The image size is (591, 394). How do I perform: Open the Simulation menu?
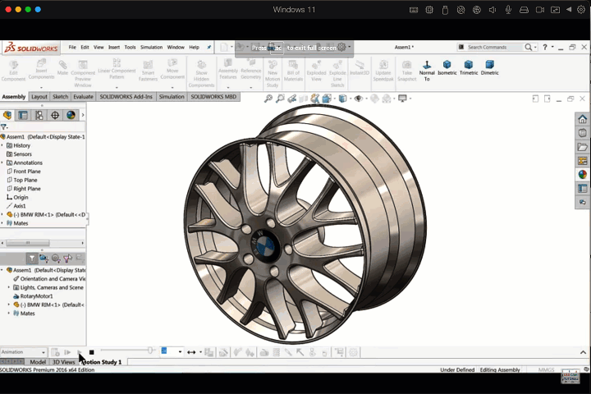[151, 48]
